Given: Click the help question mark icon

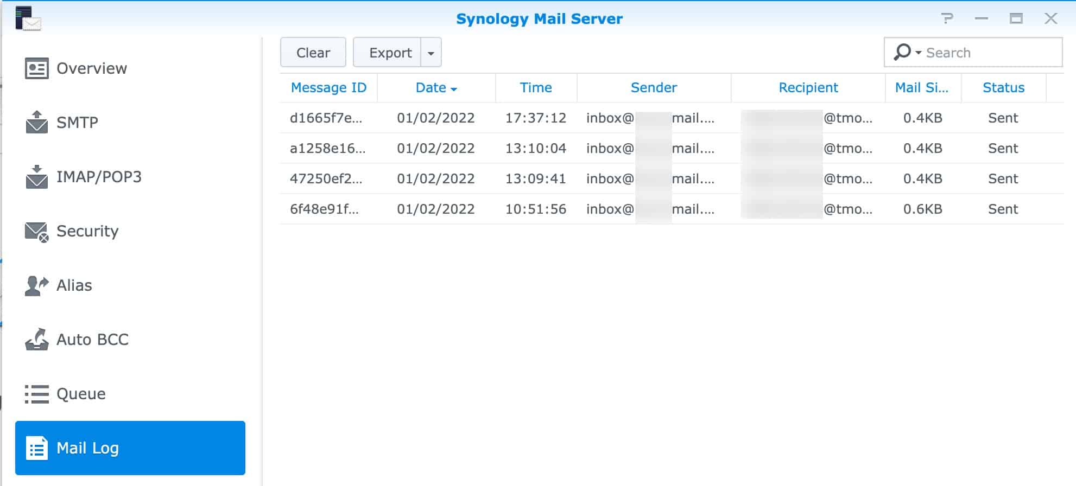Looking at the screenshot, I should 947,18.
